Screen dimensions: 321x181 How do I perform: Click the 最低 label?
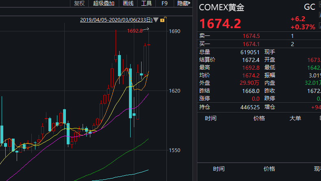(x=270, y=68)
